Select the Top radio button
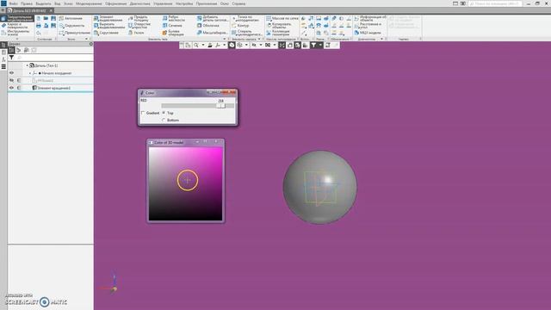Screen dimensions: 551x310 [x=164, y=113]
